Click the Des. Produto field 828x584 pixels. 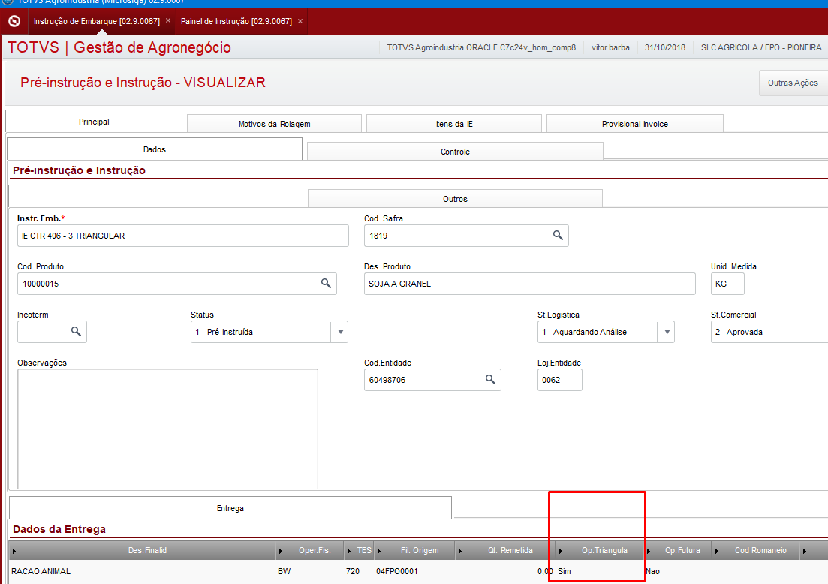click(530, 284)
